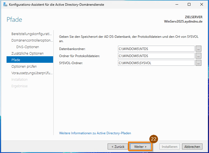
Task: Open the Voraussetzungsüberprüfung step
Action: (x=32, y=73)
